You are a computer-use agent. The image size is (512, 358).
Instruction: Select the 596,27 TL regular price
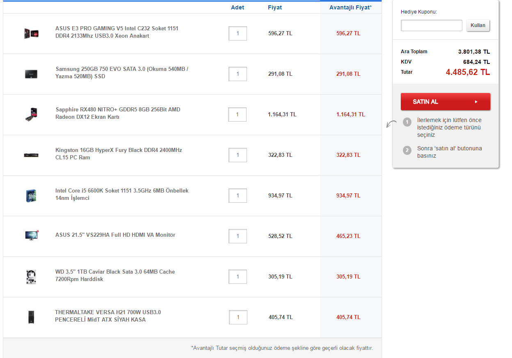[x=280, y=33]
